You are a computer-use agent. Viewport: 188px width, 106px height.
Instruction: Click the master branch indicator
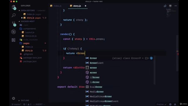coord(16,104)
